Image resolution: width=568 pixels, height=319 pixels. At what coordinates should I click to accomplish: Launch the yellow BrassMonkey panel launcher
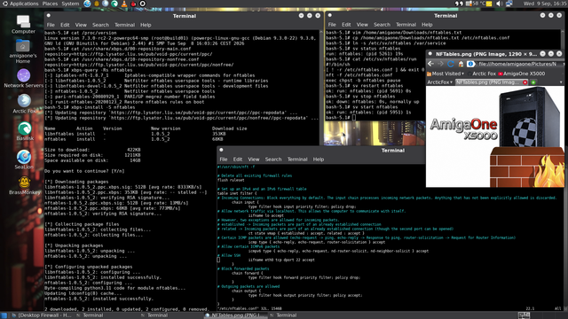[97, 4]
